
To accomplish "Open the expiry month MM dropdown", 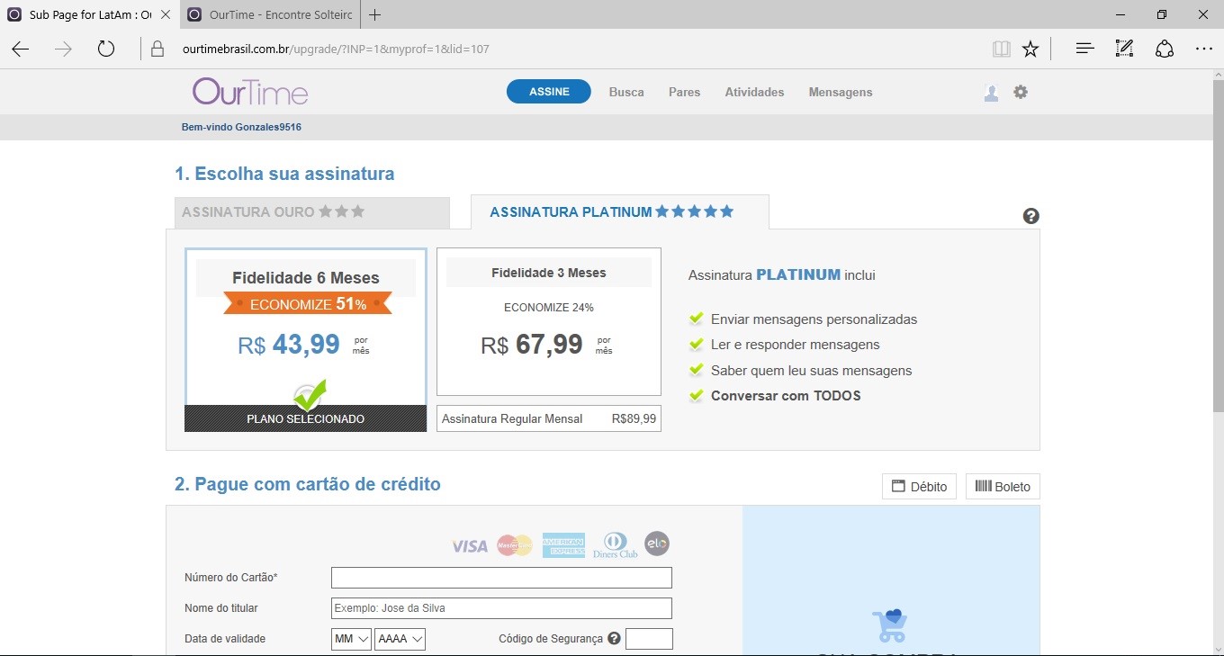I will click(351, 639).
